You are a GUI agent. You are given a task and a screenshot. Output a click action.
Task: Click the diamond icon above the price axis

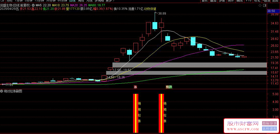pyautogui.click(x=260, y=6)
